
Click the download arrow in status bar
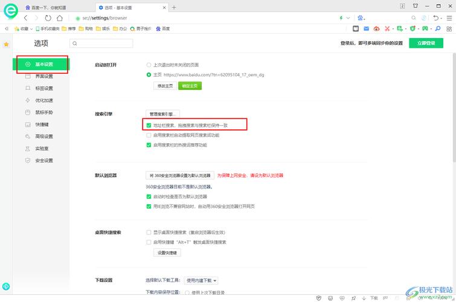364,298
